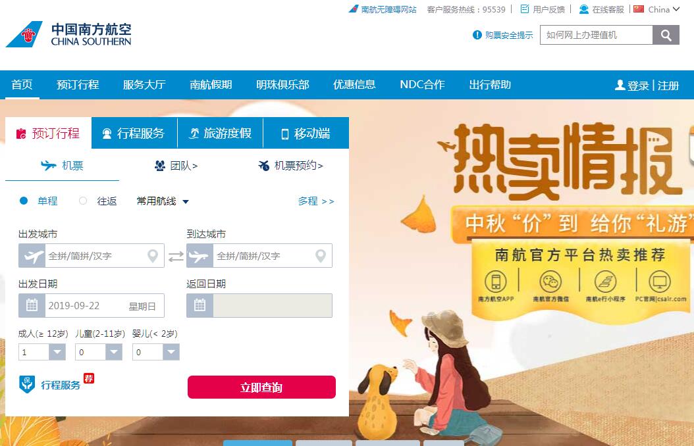Click the magnifier search button
694x446 pixels.
[666, 35]
